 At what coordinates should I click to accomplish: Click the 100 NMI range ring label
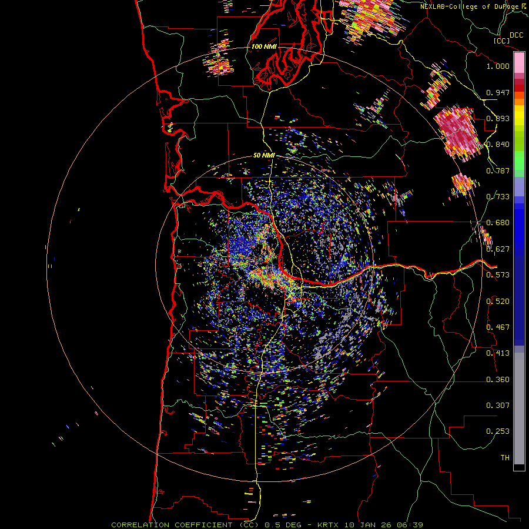264,46
